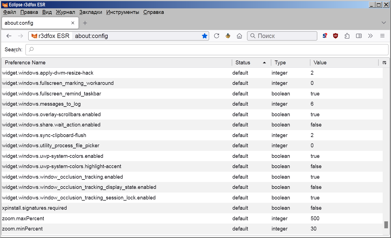This screenshot has width=391, height=238.
Task: Sort by Type column header
Action: click(291, 63)
